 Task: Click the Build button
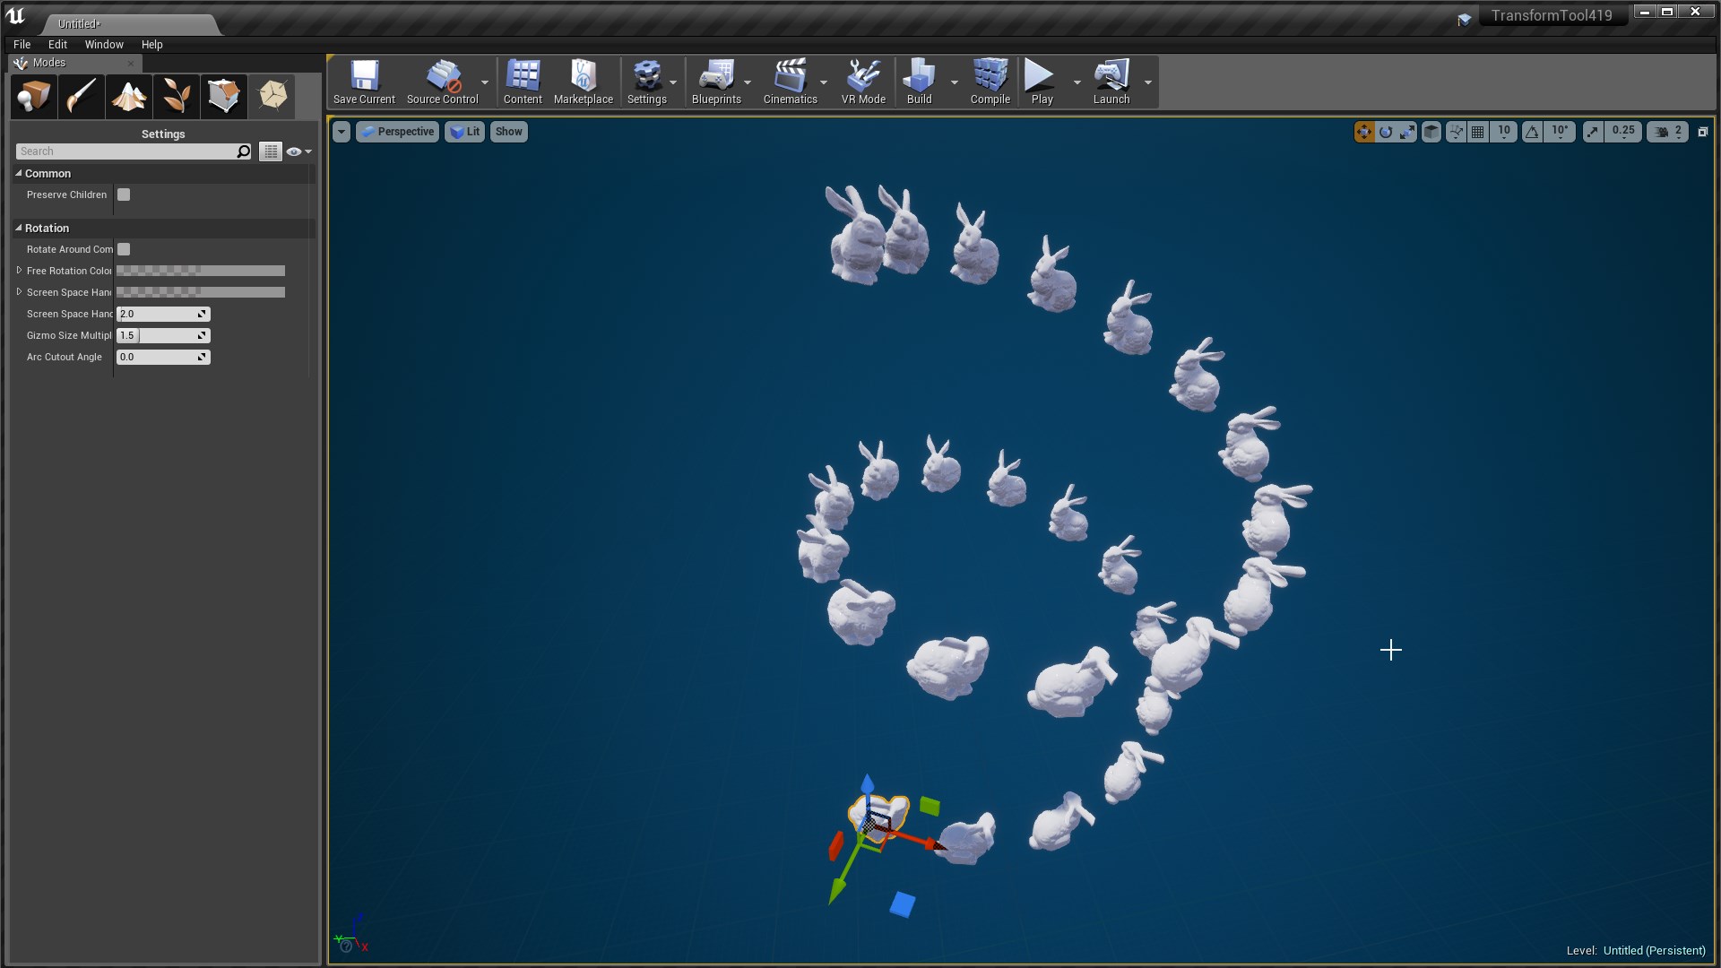[x=920, y=82]
